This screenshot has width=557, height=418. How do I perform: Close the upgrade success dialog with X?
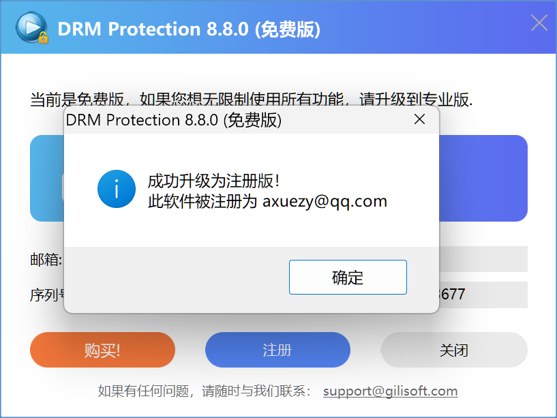[x=420, y=119]
